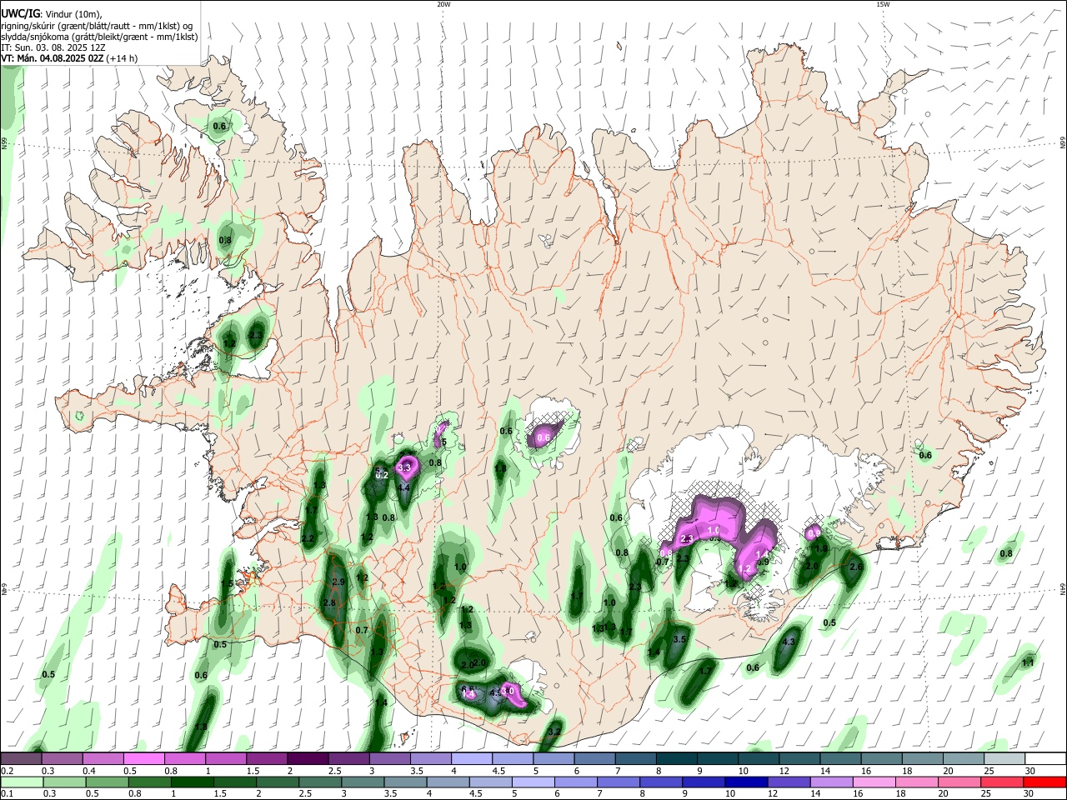This screenshot has width=1067, height=800.
Task: Click the '2.2' rainfall value label
Action: pos(308,539)
